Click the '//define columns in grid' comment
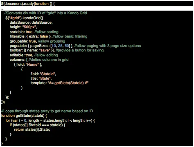The width and height of the screenshot is (194, 147). click(49, 60)
